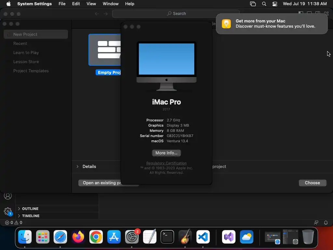Click the date and time in the menu bar
This screenshot has height=250, width=333.
pyautogui.click(x=305, y=4)
